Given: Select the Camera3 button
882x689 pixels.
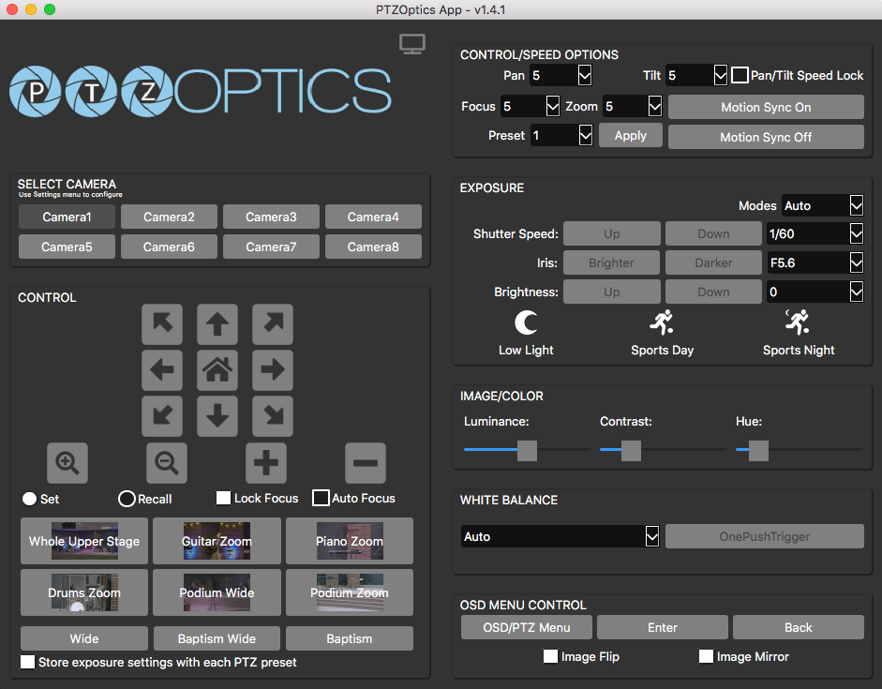Looking at the screenshot, I should (271, 217).
